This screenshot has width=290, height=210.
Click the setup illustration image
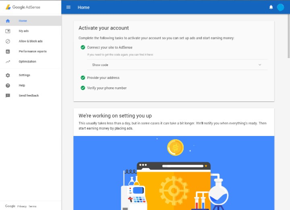[x=174, y=173]
